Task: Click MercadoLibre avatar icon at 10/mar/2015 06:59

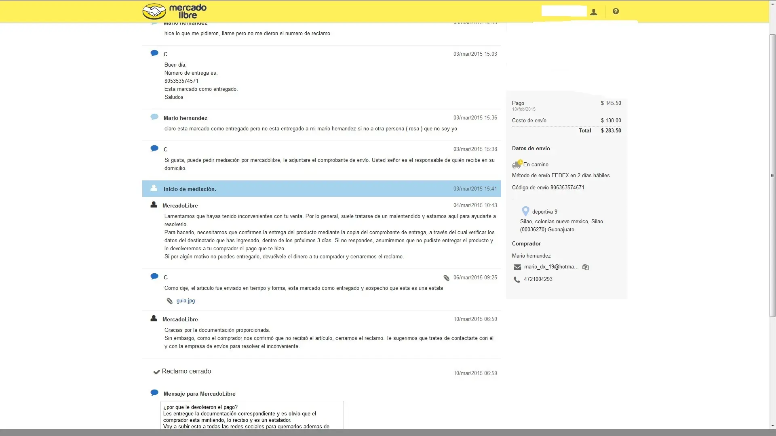Action: (x=154, y=319)
